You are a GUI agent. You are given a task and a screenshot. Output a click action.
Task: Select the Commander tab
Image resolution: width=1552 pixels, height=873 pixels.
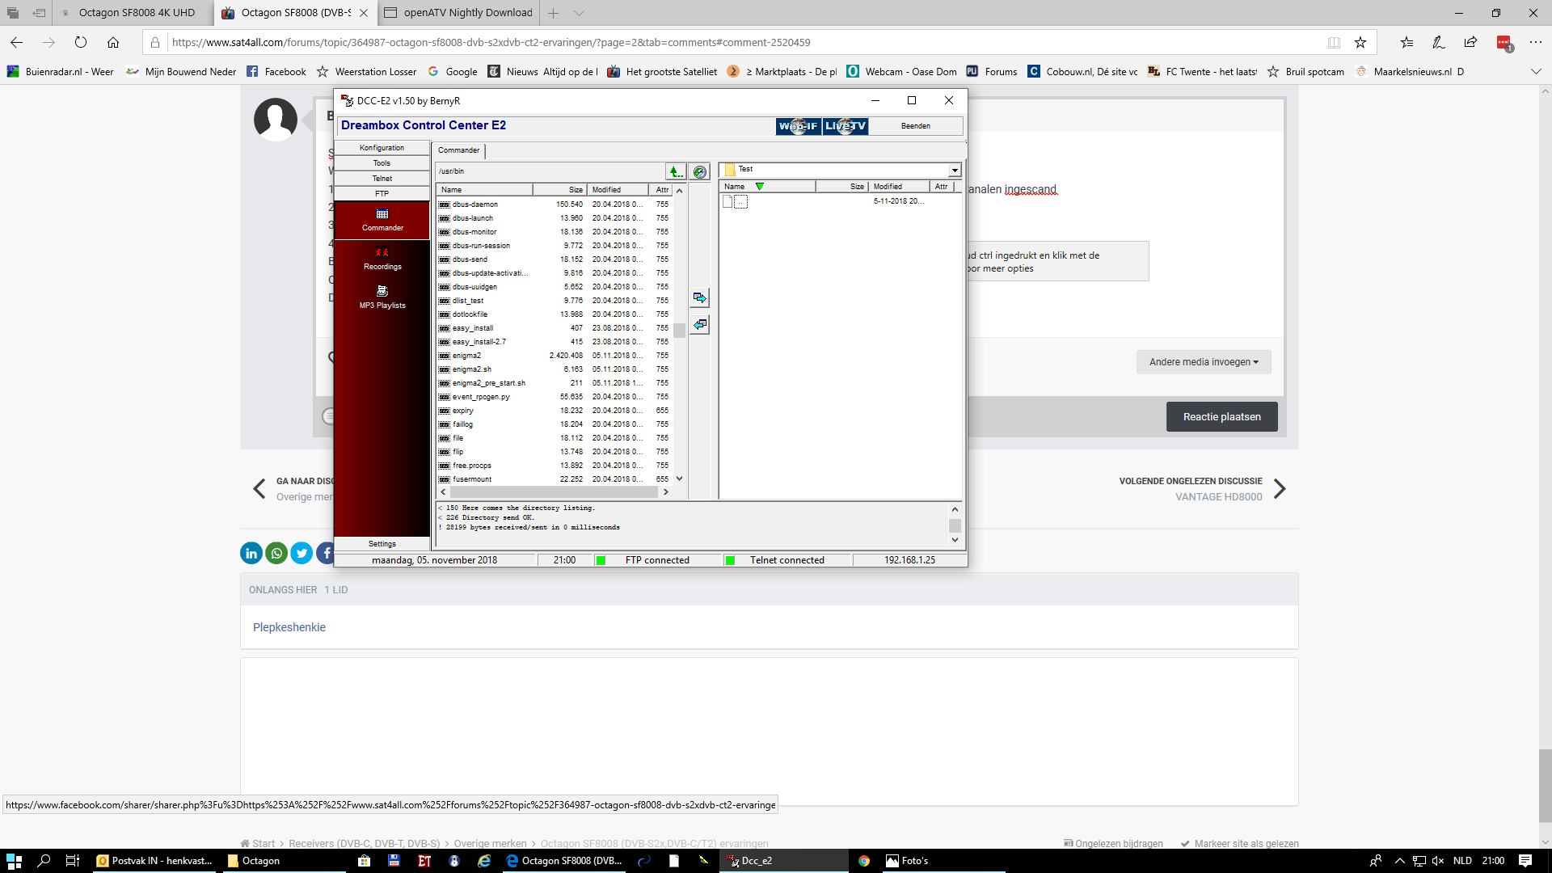458,150
